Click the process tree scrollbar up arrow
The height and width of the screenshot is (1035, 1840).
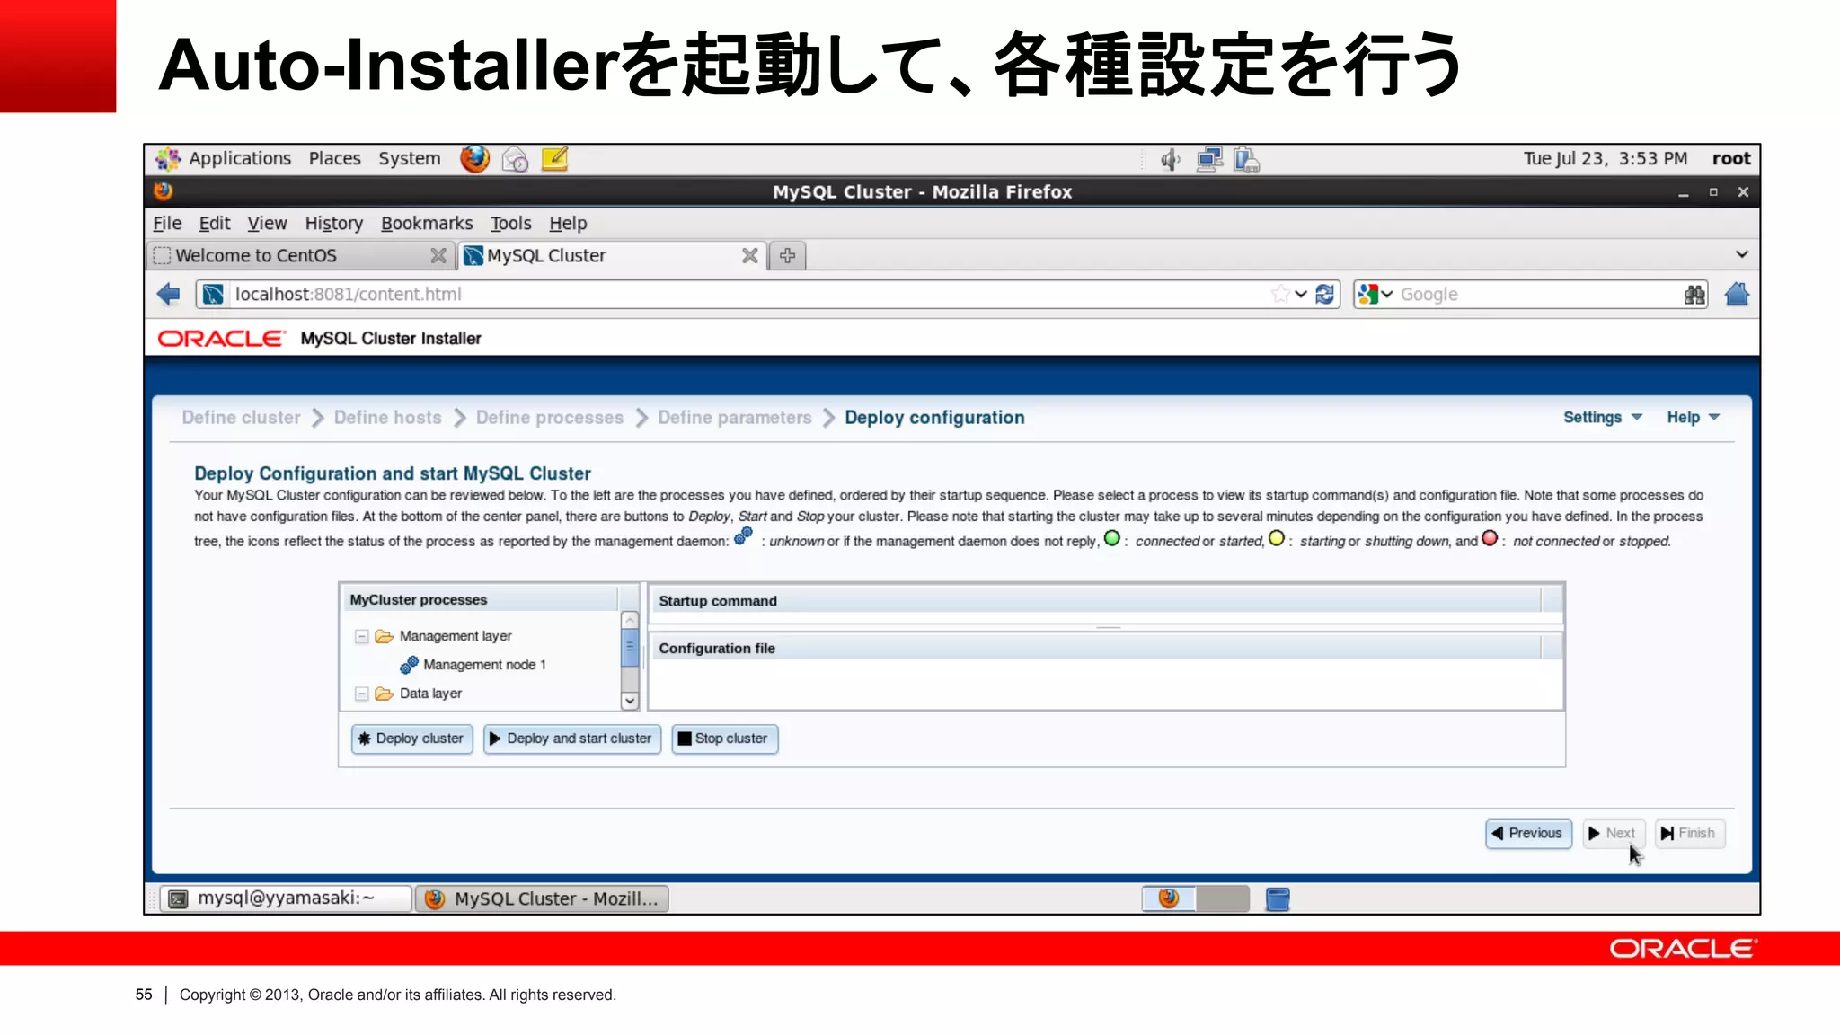(630, 620)
